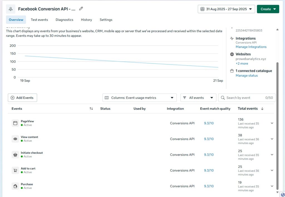This screenshot has width=285, height=197.
Task: Switch to the Test events tab
Action: 39,20
